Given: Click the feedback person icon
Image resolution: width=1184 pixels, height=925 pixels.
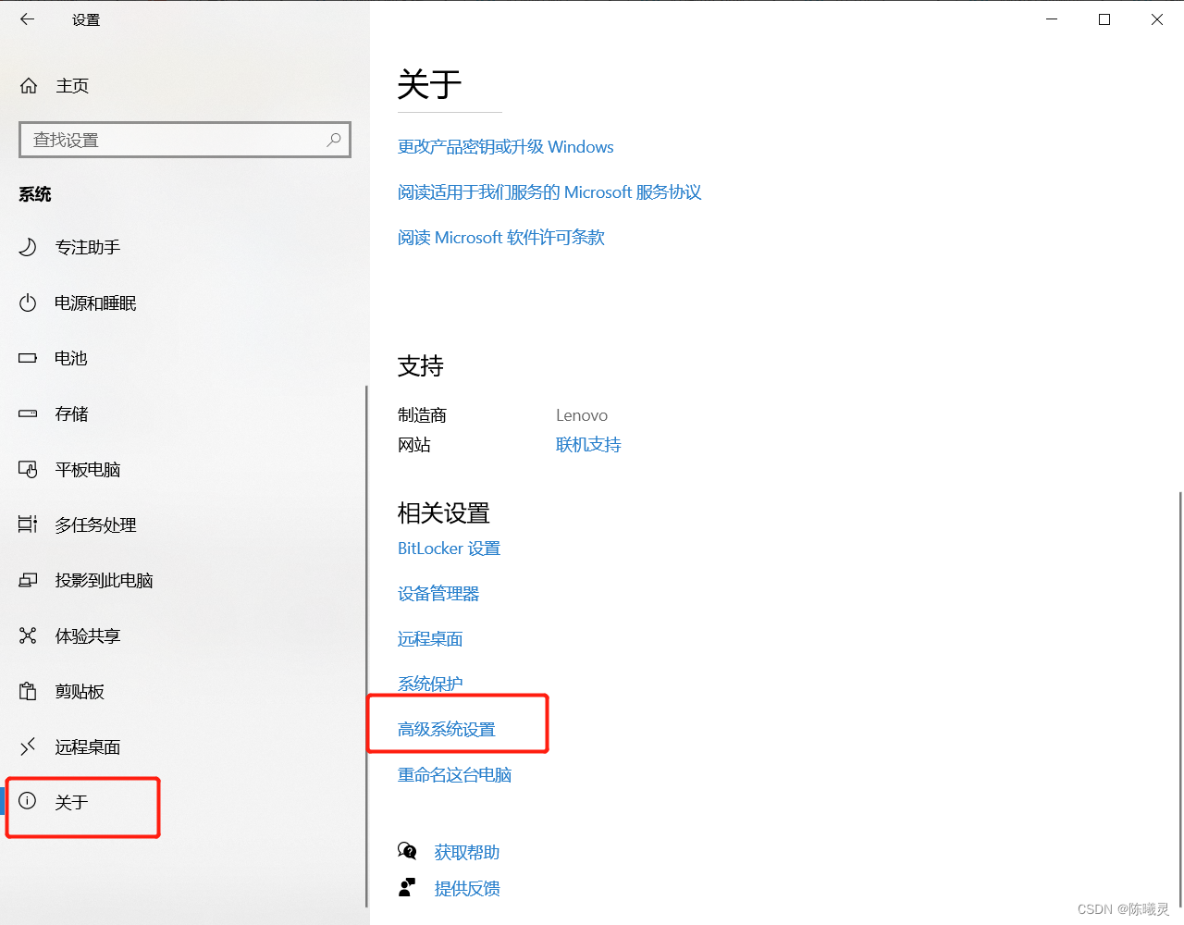Looking at the screenshot, I should [x=407, y=888].
